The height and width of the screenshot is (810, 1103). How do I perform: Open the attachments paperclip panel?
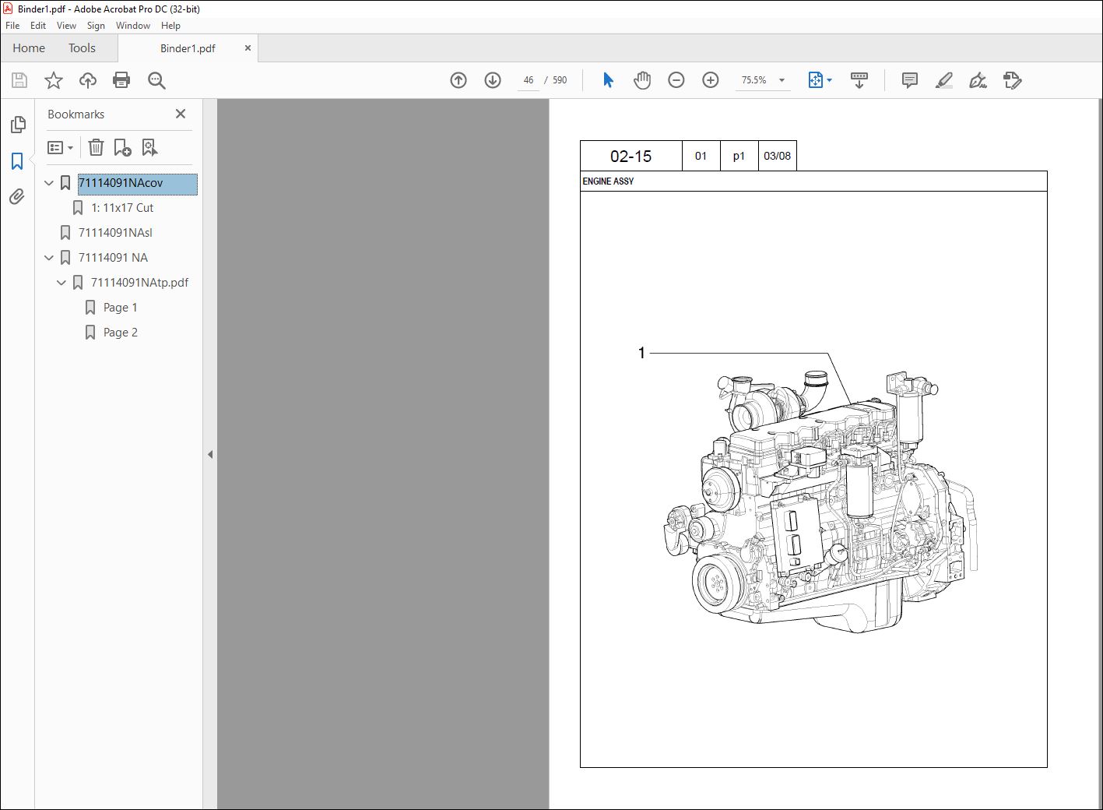[17, 197]
